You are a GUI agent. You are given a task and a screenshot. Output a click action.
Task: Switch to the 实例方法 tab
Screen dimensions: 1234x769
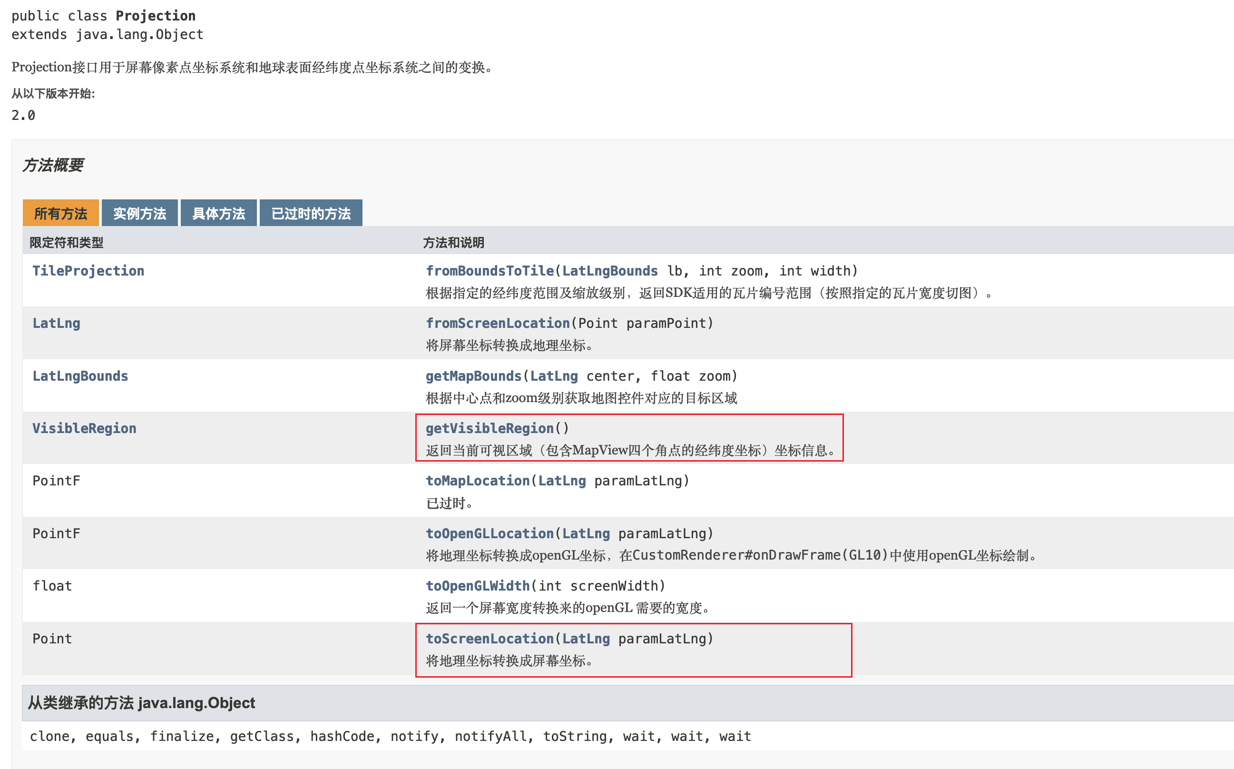click(139, 213)
